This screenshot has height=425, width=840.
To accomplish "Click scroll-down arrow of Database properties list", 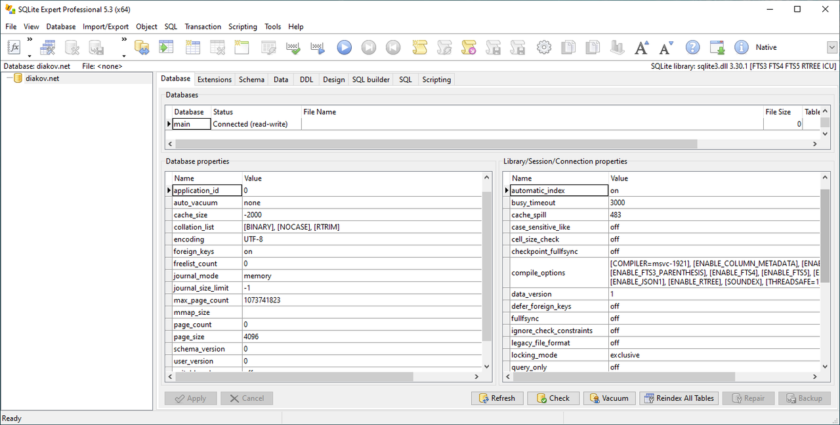I will pyautogui.click(x=487, y=367).
